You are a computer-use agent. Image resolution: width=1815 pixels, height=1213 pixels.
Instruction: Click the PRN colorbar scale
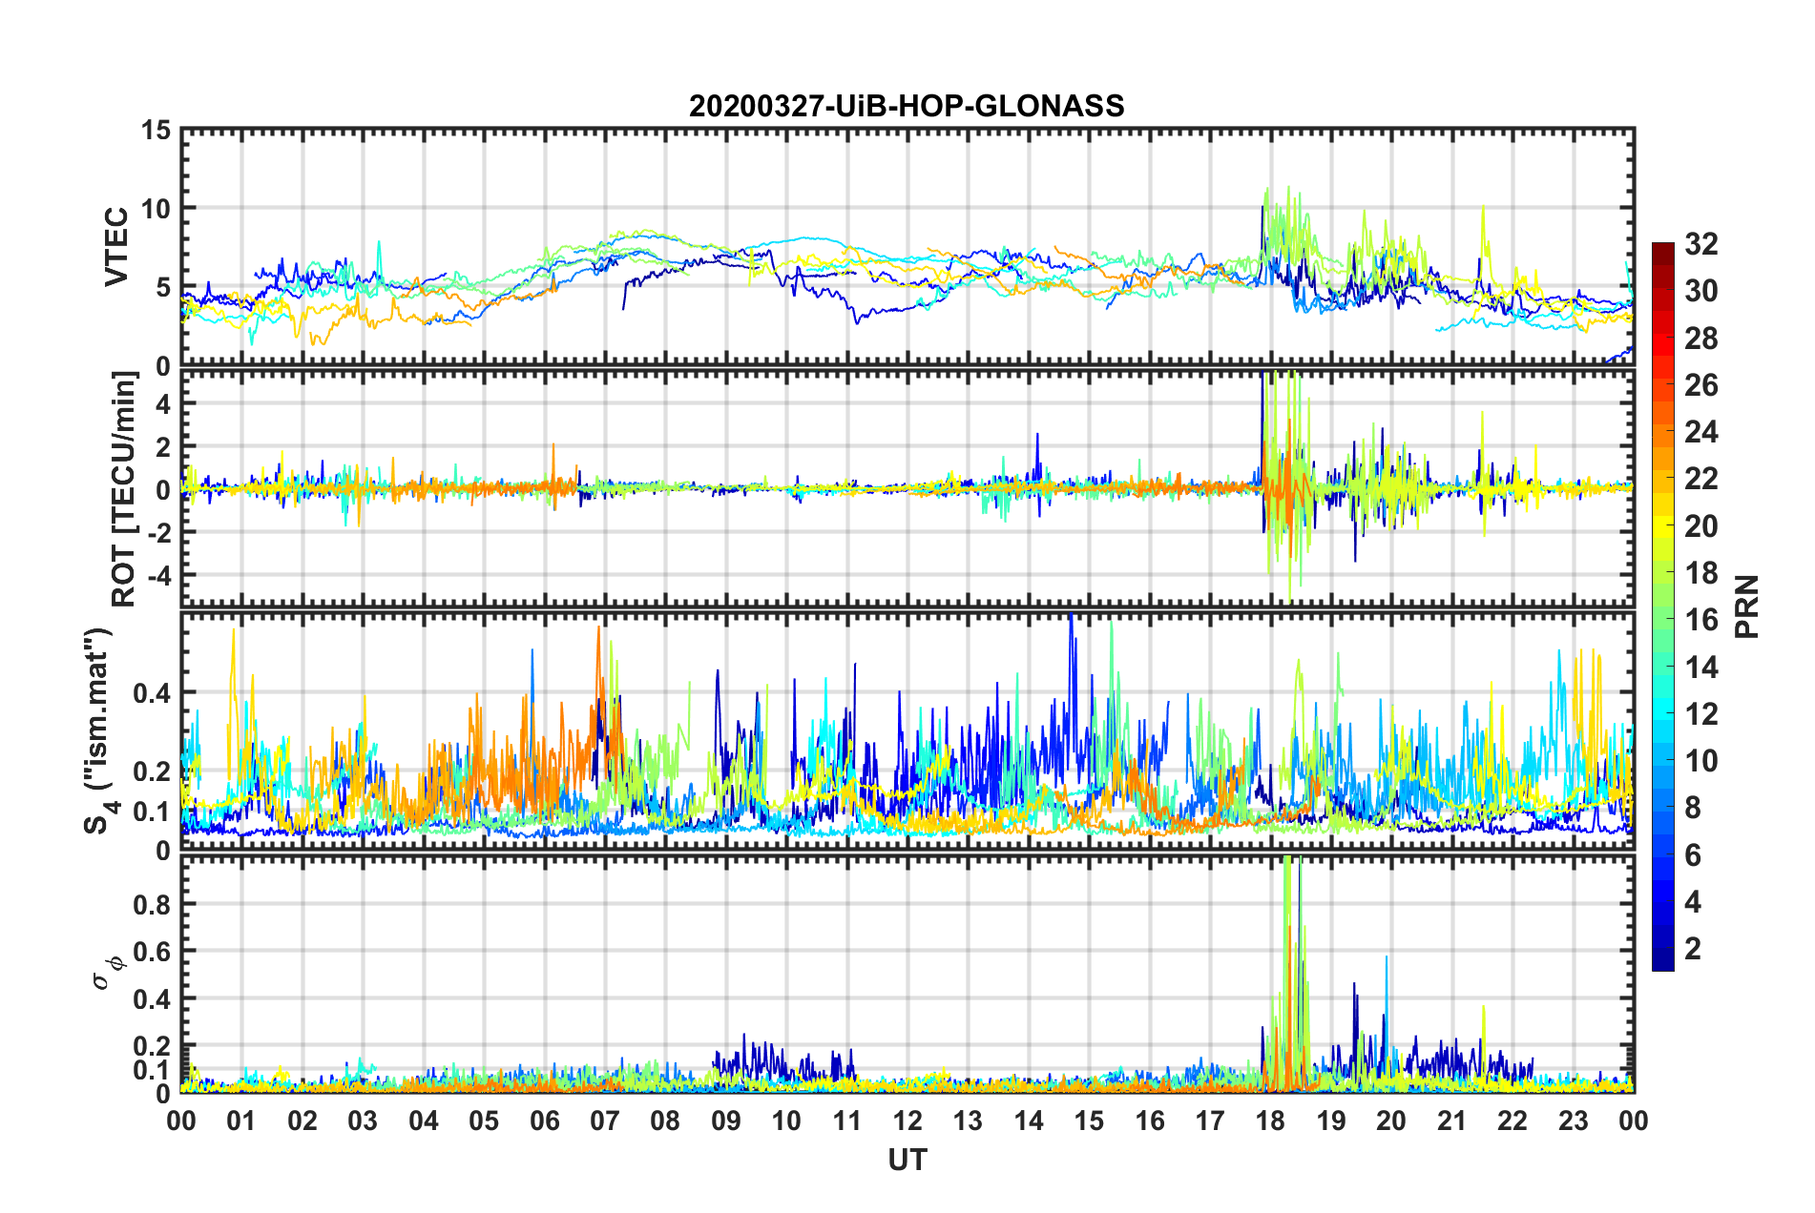click(x=1662, y=606)
